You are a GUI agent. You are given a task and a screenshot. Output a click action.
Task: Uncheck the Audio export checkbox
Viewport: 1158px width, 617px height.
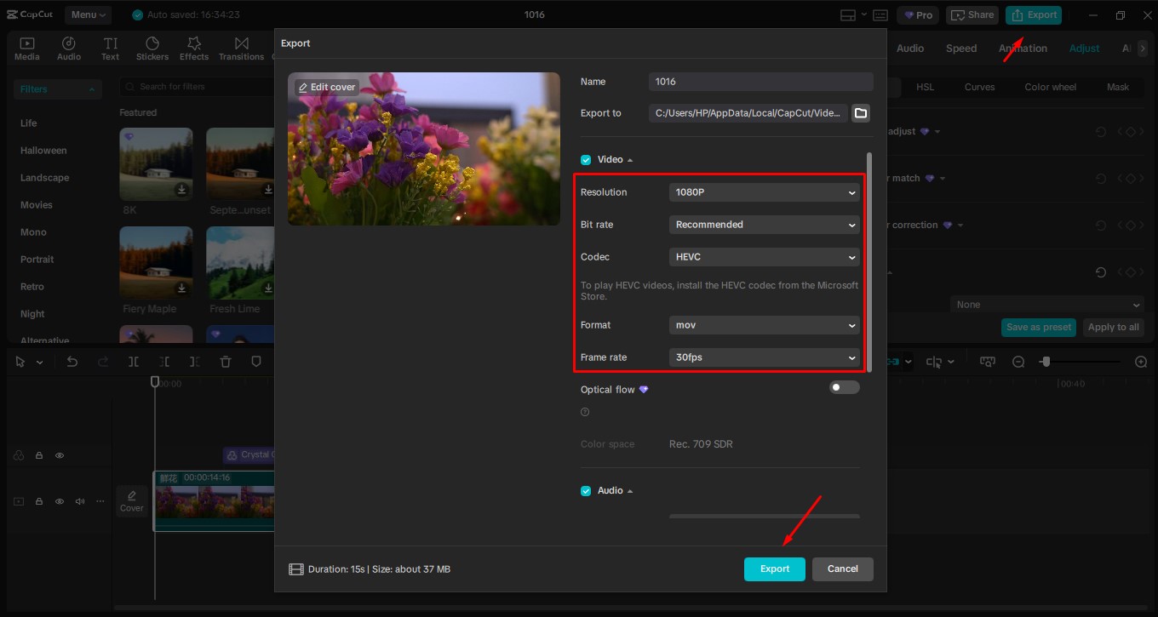586,490
